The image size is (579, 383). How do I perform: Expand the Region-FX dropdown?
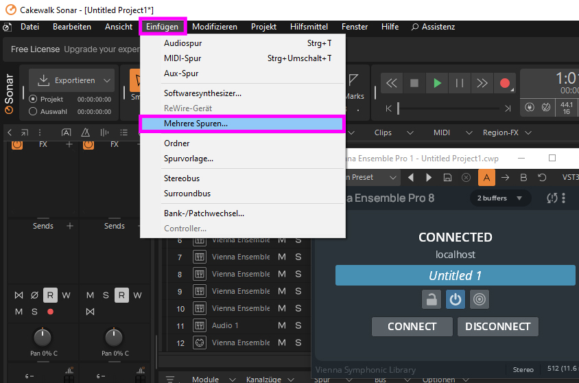(x=528, y=132)
